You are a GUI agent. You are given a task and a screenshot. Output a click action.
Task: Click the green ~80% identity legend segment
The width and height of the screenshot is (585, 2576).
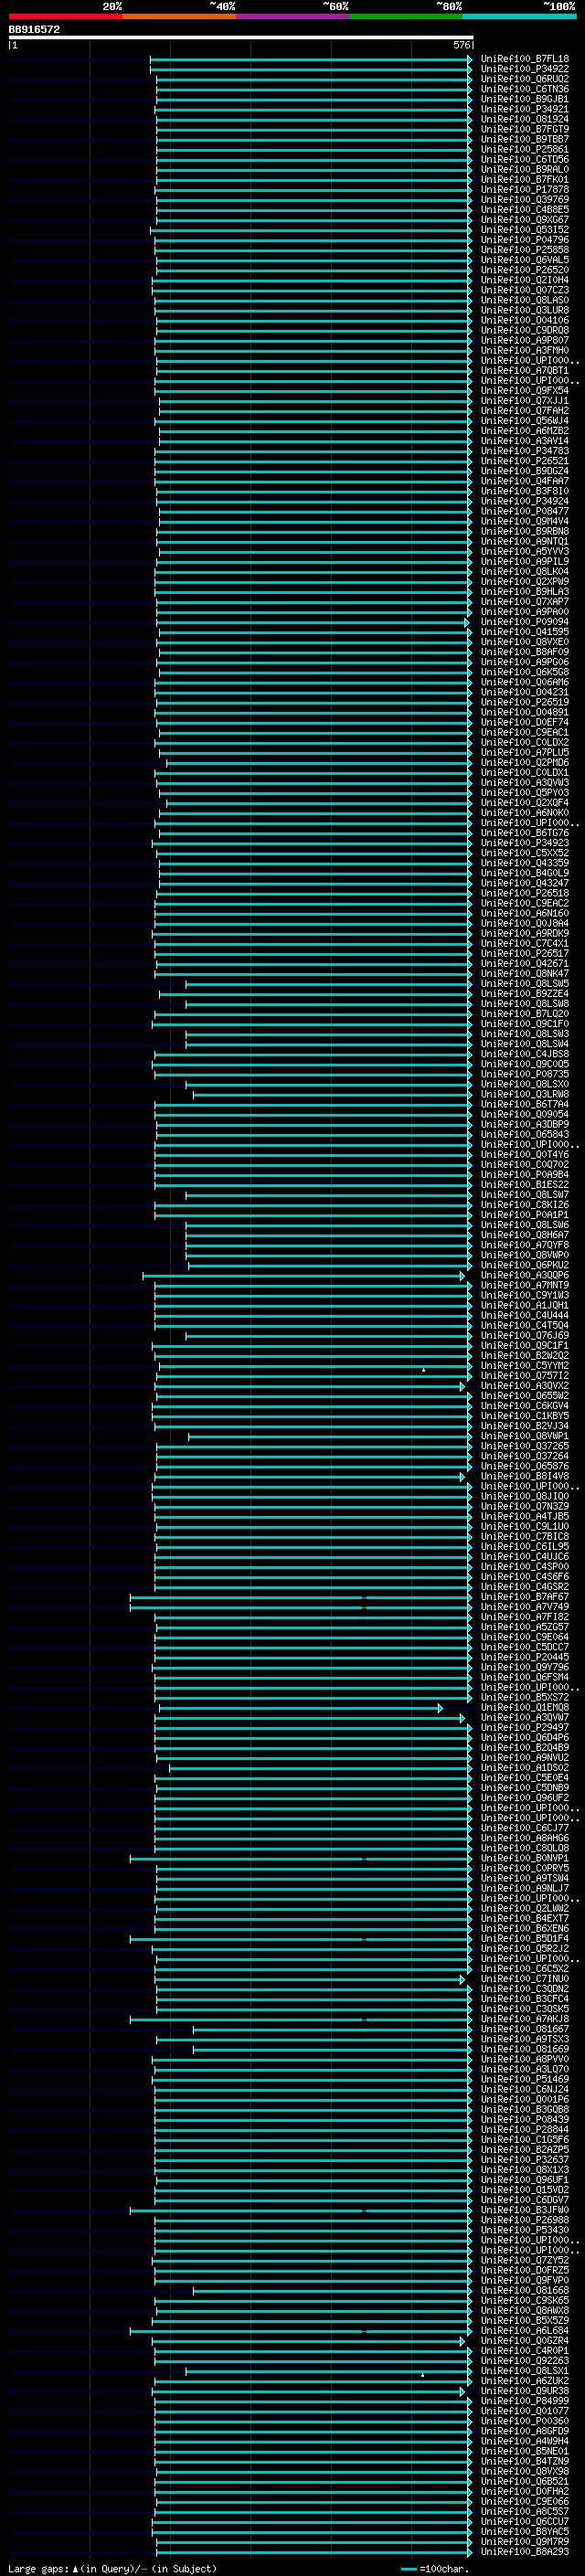pos(406,16)
